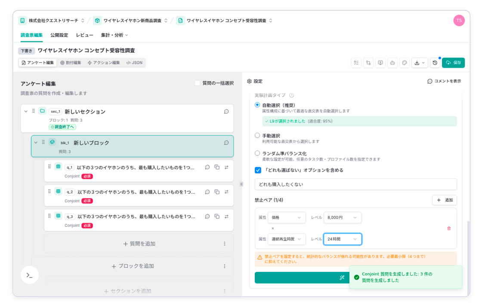This screenshot has height=308, width=482.
Task: Click the three-dot menu beside ブロックを追加
Action: coord(225,266)
